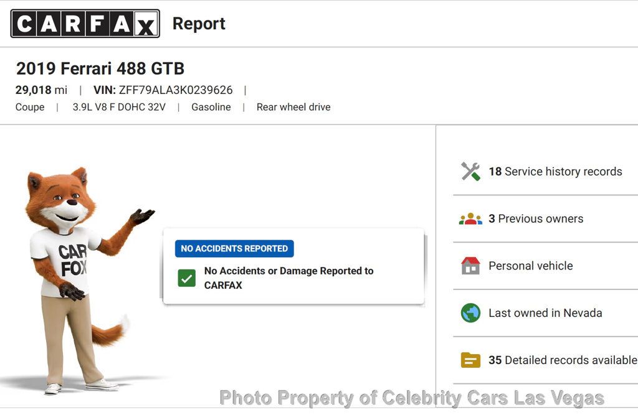Viewport: 638px width, 417px height.
Task: Select the Personal vehicle row
Action: [x=530, y=266]
